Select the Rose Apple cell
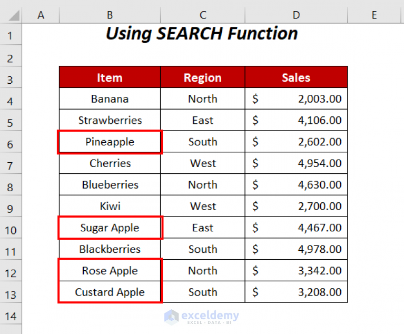This screenshot has height=334, width=404. (x=110, y=271)
